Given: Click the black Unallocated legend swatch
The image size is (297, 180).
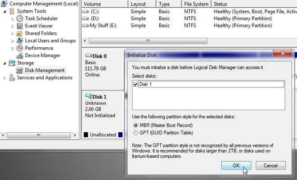Looking at the screenshot, I should click(x=86, y=135).
